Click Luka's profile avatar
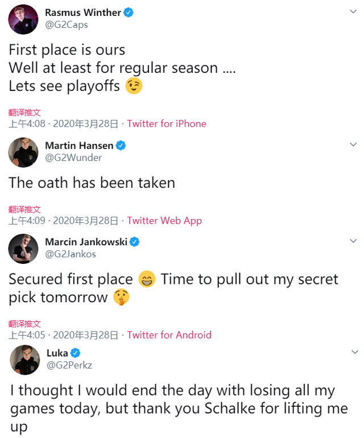The height and width of the screenshot is (438, 364). point(25,360)
